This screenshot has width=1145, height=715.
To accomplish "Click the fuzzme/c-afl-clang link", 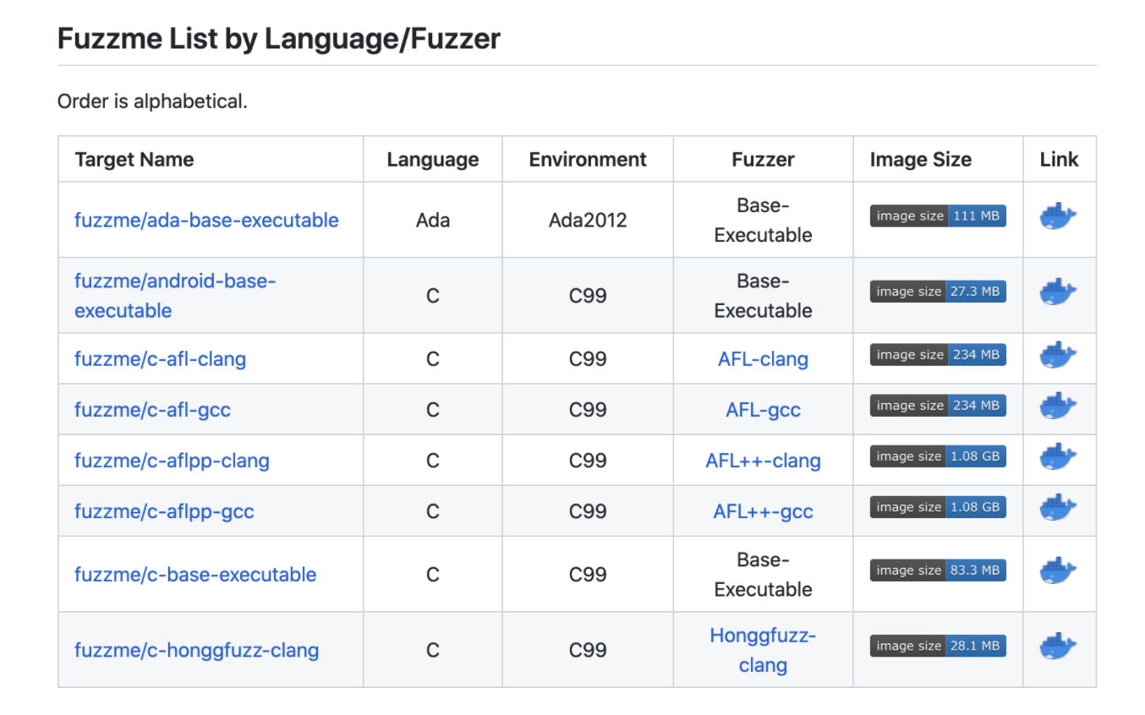I will coord(160,358).
